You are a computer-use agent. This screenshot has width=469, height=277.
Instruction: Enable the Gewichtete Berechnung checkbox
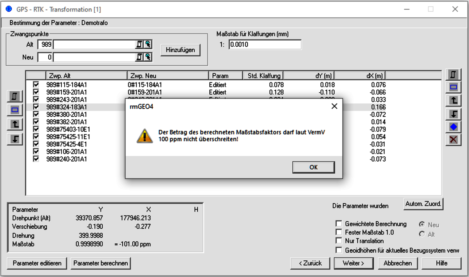click(x=339, y=223)
